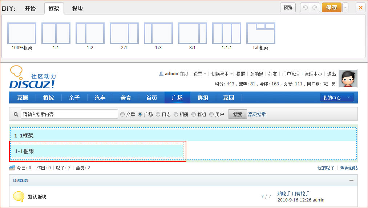
Task: Open the 群组 navigation menu item
Action: [x=203, y=98]
